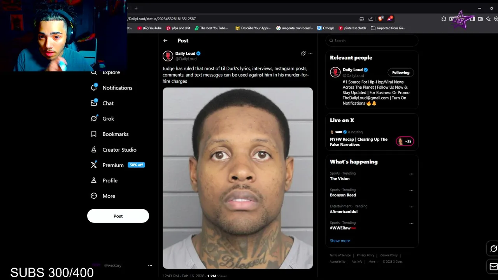
Task: Click the Following button for Daily Loud
Action: click(x=401, y=72)
